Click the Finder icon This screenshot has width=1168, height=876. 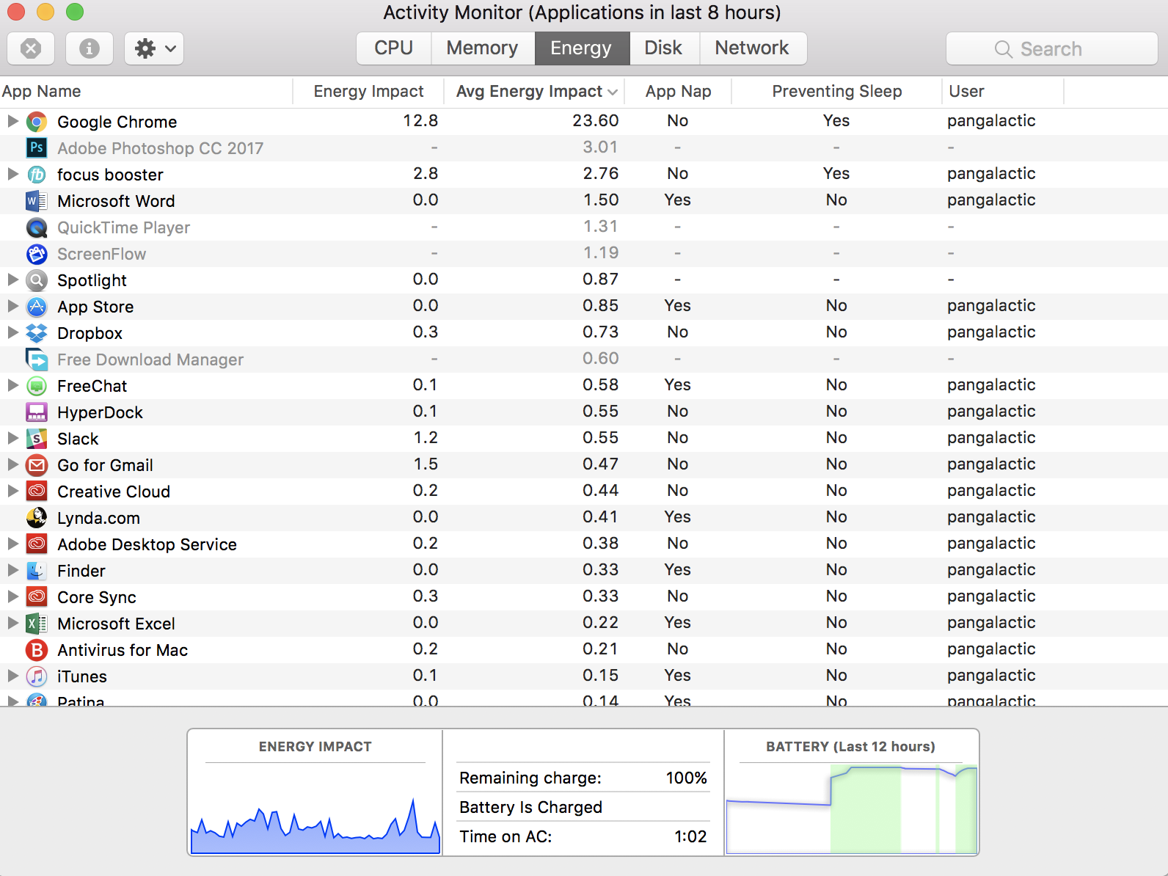37,571
